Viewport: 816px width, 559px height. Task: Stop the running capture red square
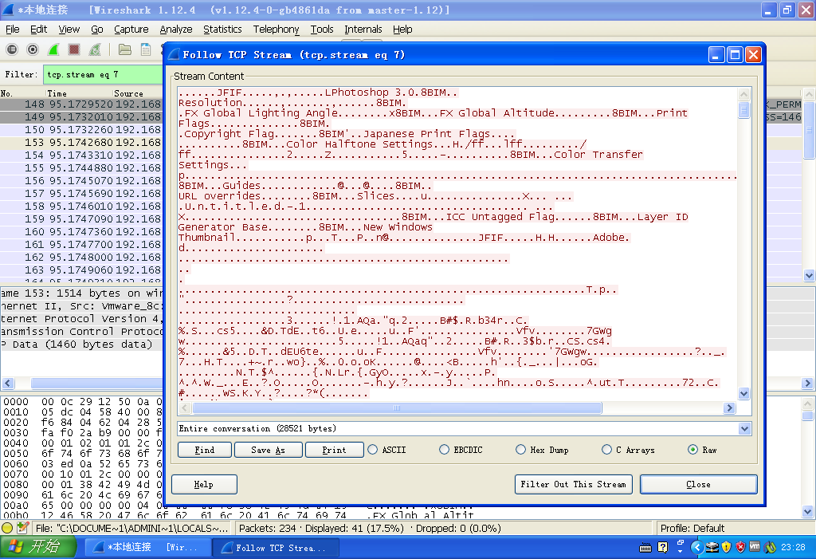[x=74, y=49]
